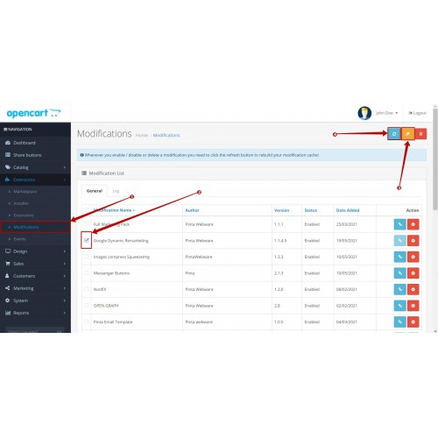
Task: Click the red disable icon for Pinta Email Template
Action: [x=413, y=321]
